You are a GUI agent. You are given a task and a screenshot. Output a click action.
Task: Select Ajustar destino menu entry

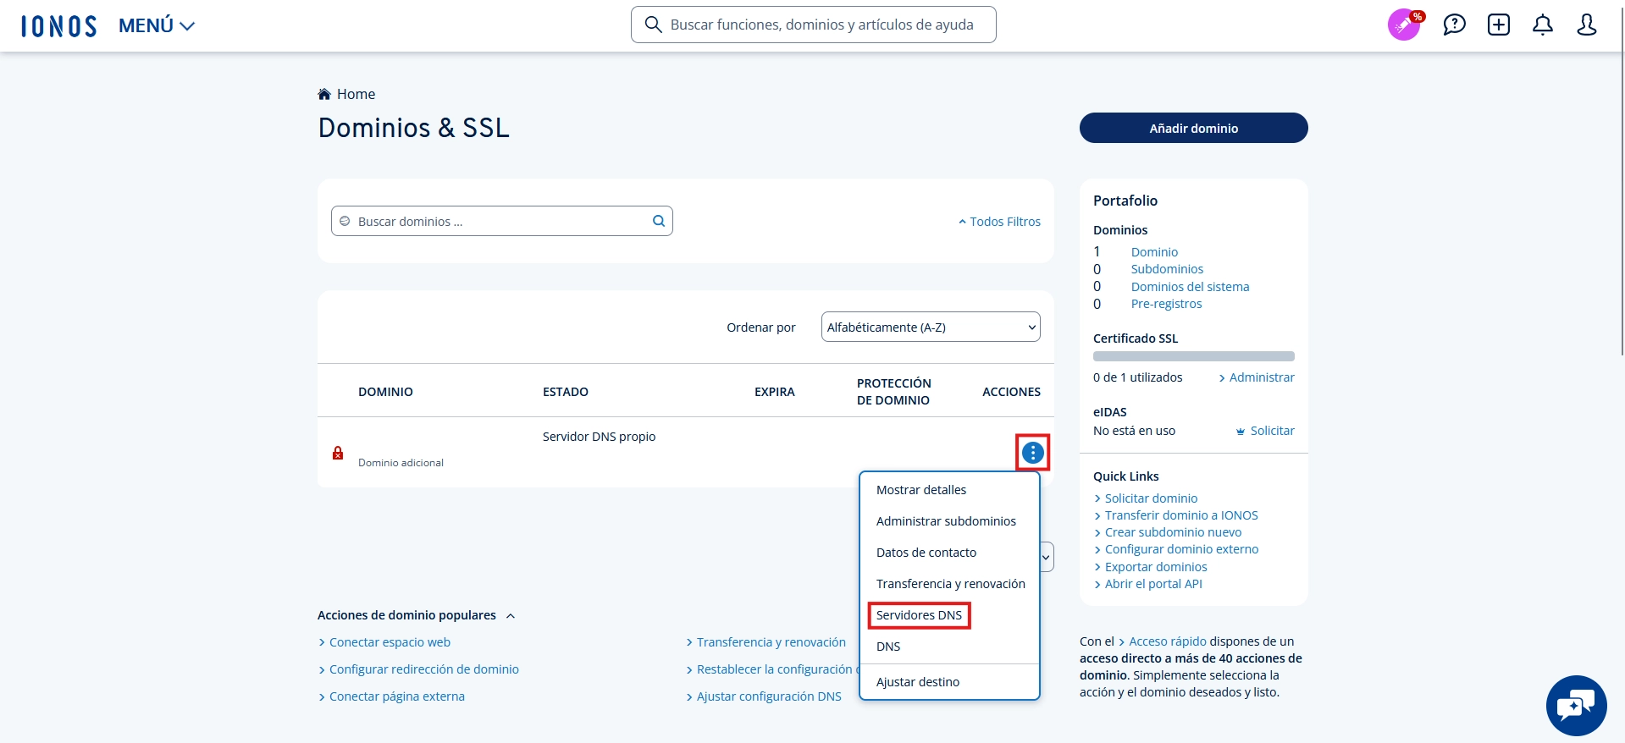click(917, 682)
